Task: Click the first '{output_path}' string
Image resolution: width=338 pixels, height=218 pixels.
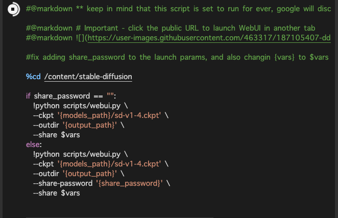Action: [x=90, y=125]
